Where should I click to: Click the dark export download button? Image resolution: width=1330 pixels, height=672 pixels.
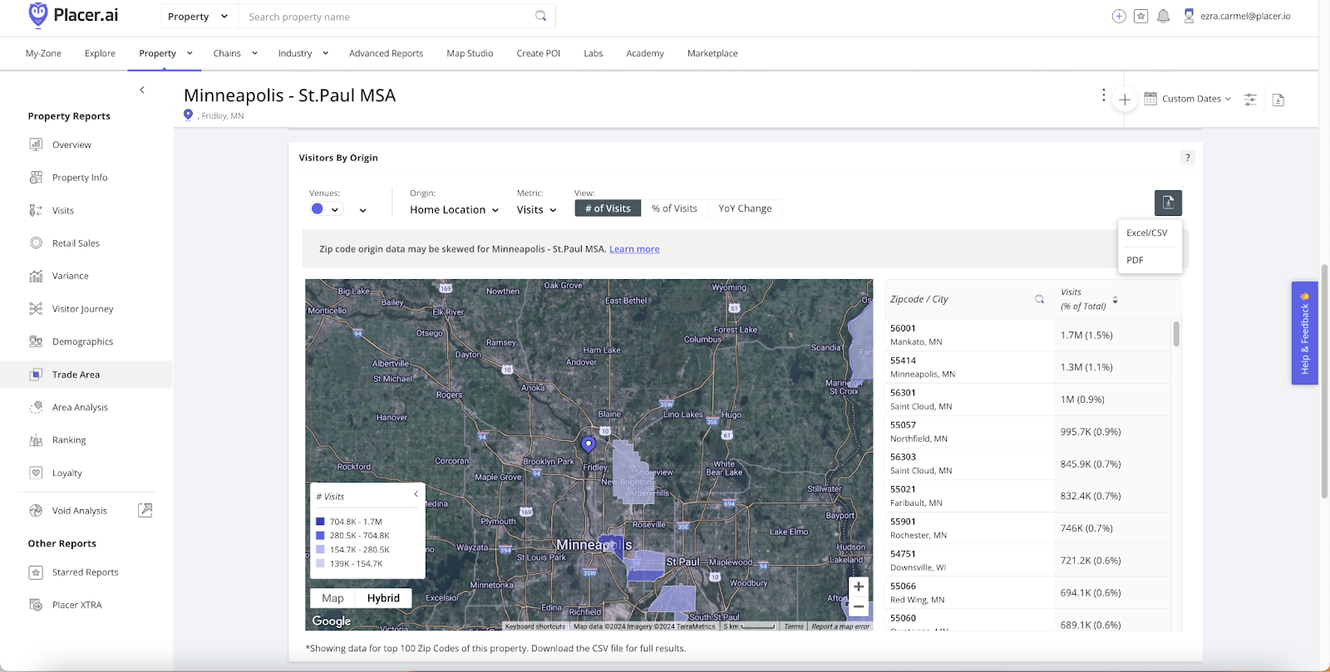[x=1168, y=203]
